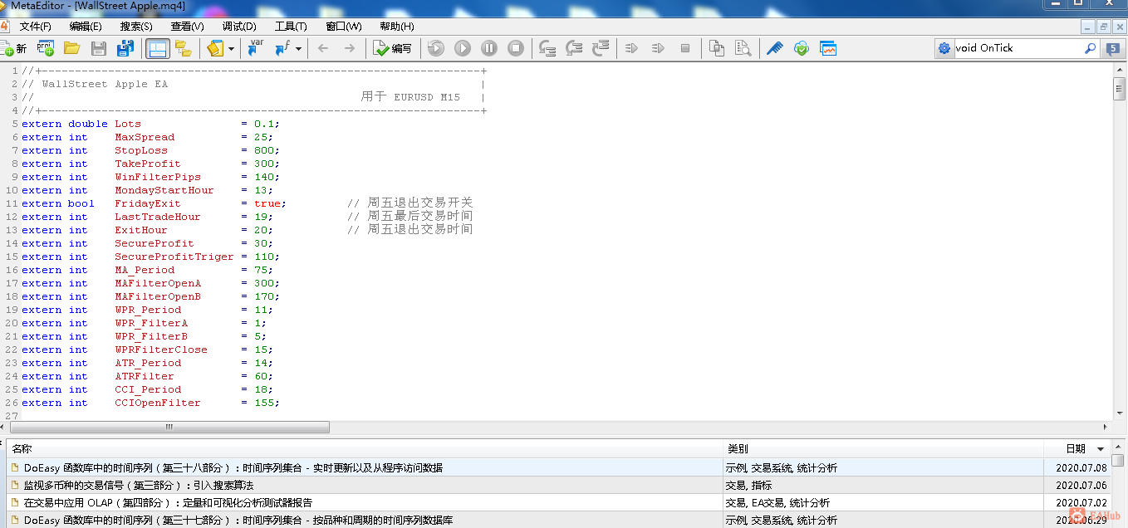This screenshot has width=1128, height=528.
Task: Toggle the Toolbox folders panel icon
Action: (x=184, y=48)
